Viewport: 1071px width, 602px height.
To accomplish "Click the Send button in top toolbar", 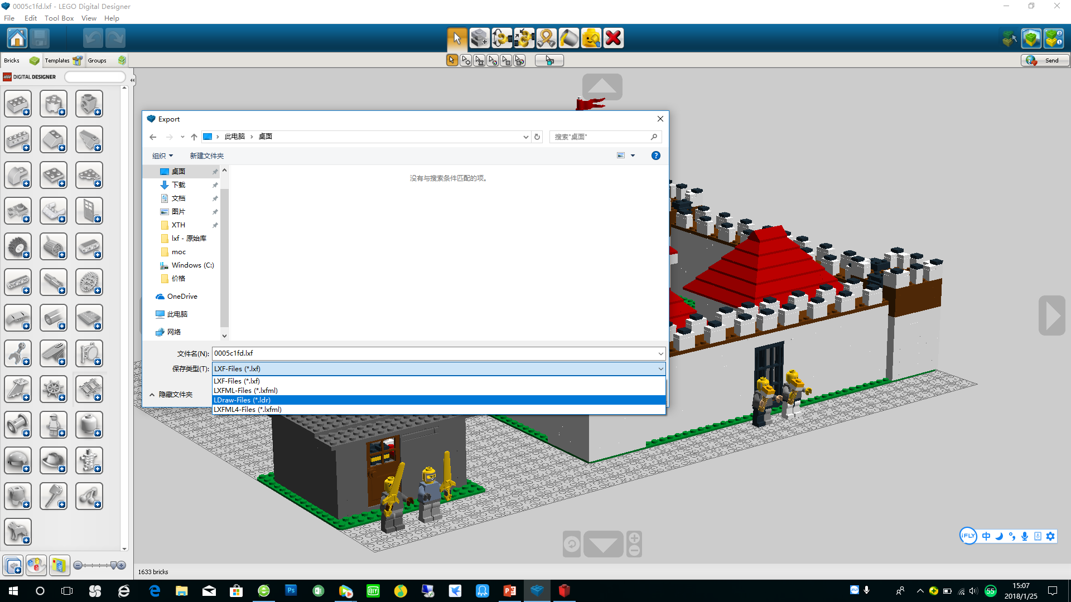I will click(1043, 60).
